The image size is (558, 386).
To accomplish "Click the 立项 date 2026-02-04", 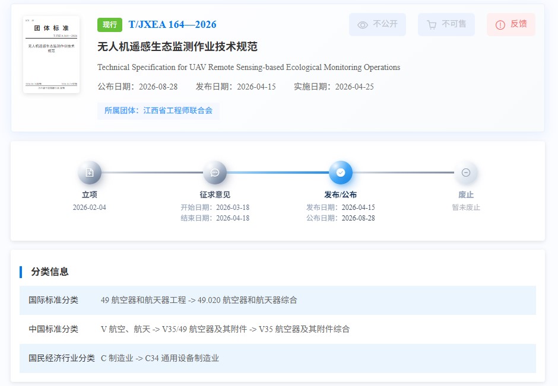I will coord(89,207).
